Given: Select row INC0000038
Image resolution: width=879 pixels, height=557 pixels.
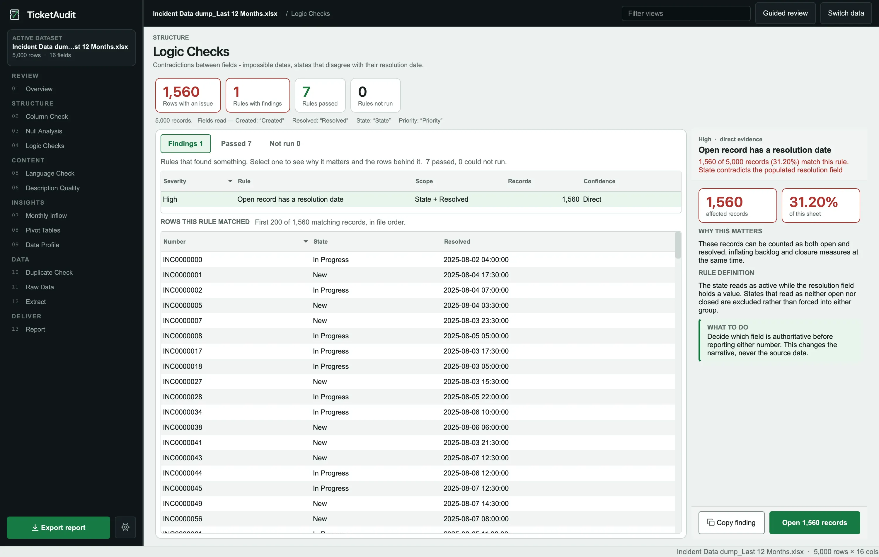Looking at the screenshot, I should [x=418, y=427].
